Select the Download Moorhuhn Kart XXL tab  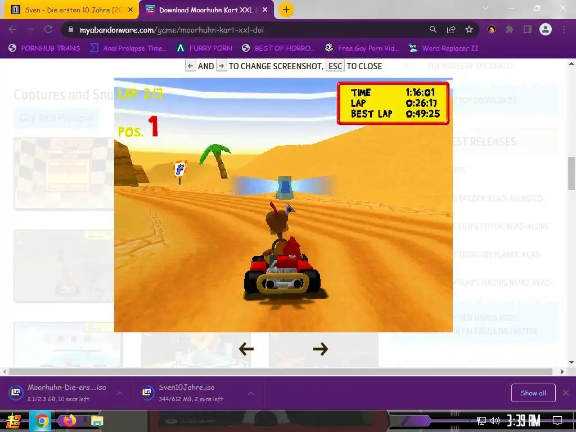(206, 10)
